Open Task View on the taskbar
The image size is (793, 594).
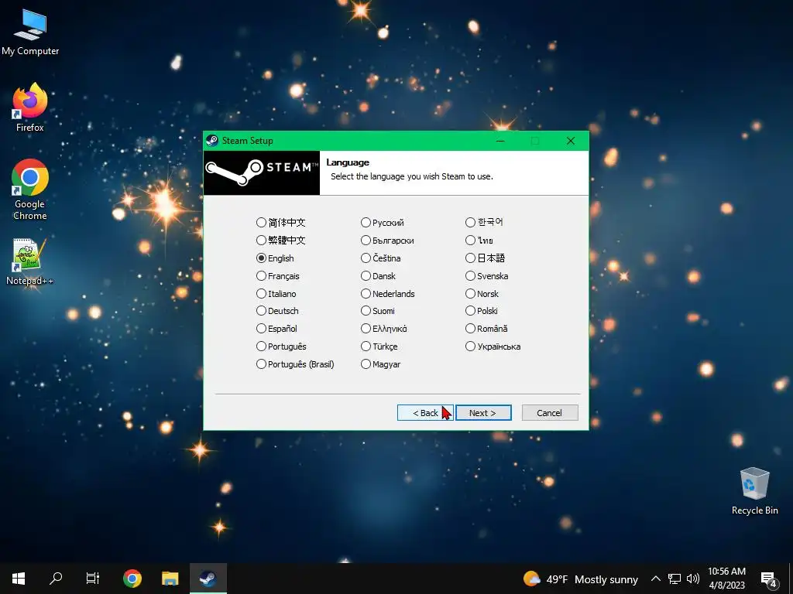[93, 579]
